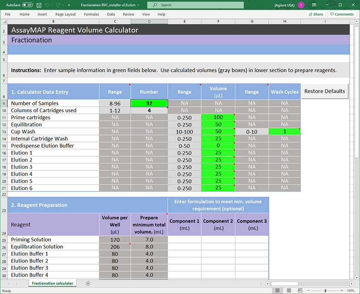Click the horizontal scrollbar thumb
Viewport: 360px width, 294px height.
point(285,283)
